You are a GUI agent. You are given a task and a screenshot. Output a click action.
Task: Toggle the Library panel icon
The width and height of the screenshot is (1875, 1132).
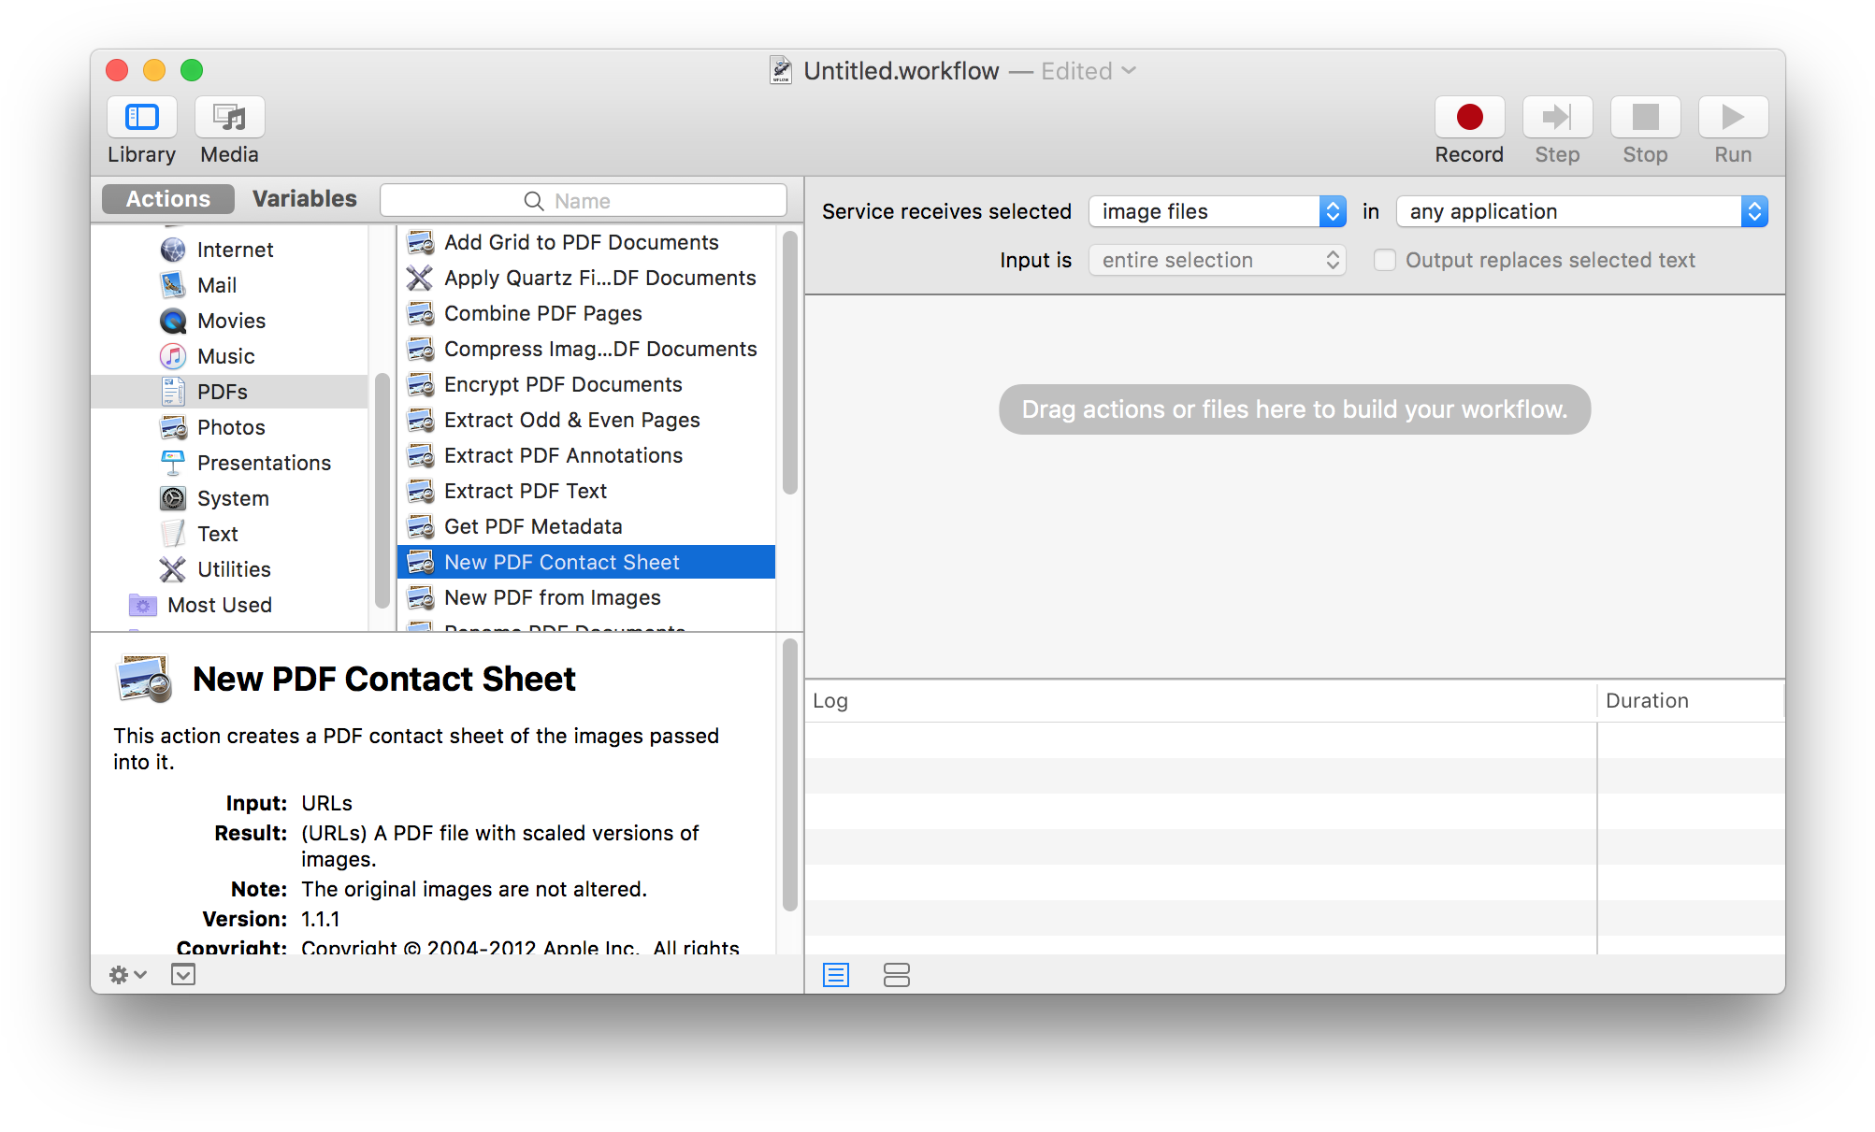(141, 118)
